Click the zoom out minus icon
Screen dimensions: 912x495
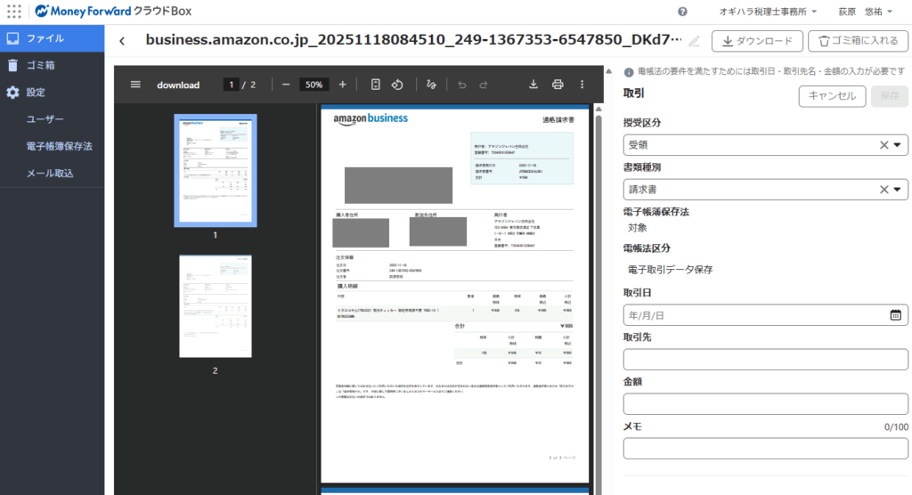click(x=286, y=85)
